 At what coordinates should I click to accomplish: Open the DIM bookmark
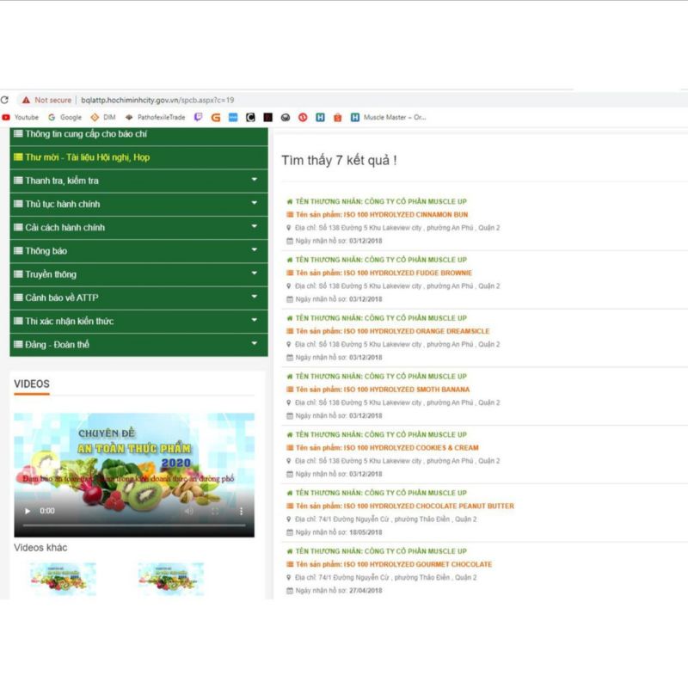tap(103, 118)
